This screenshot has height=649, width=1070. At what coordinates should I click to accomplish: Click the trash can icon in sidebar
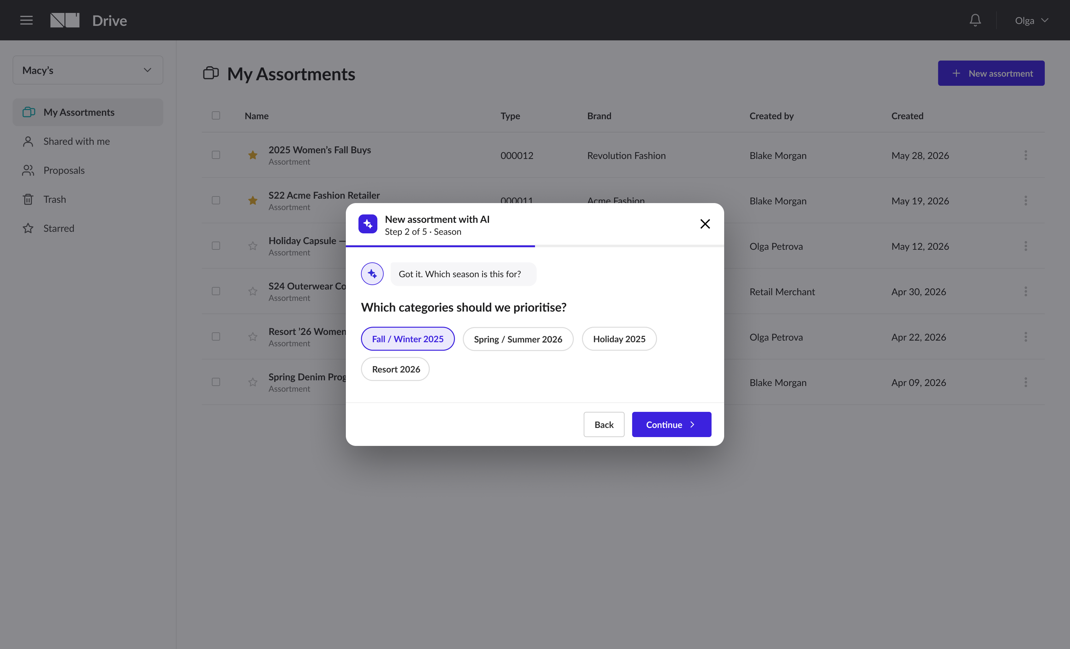[28, 199]
